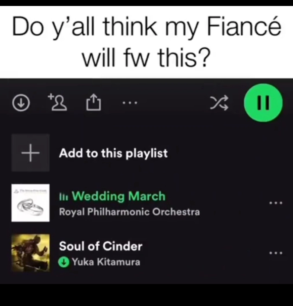
Task: Click the plus icon to add songs
Action: pyautogui.click(x=30, y=153)
